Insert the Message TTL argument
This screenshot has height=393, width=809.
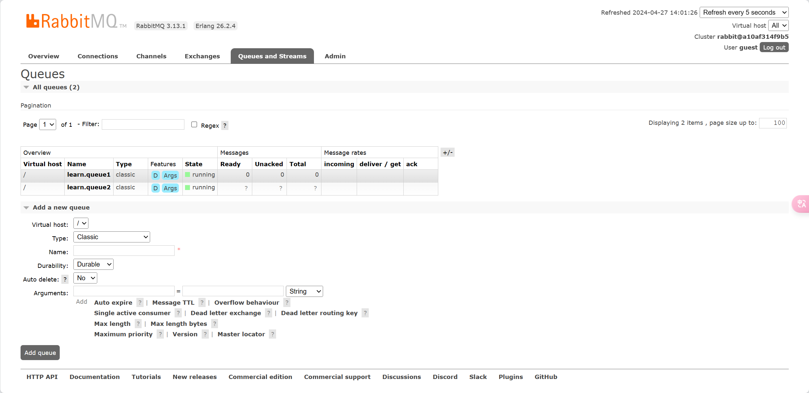tap(173, 302)
